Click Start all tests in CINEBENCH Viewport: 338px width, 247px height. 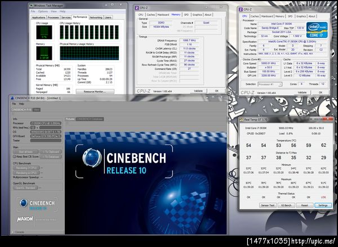(x=26, y=151)
